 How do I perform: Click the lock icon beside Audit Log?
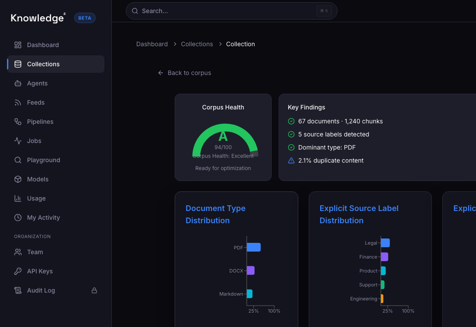coord(94,290)
